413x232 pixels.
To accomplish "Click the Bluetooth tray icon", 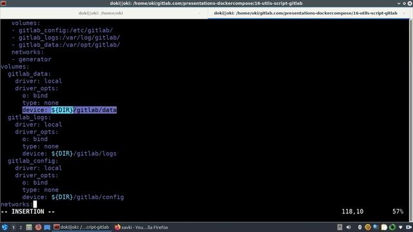I will (360, 227).
